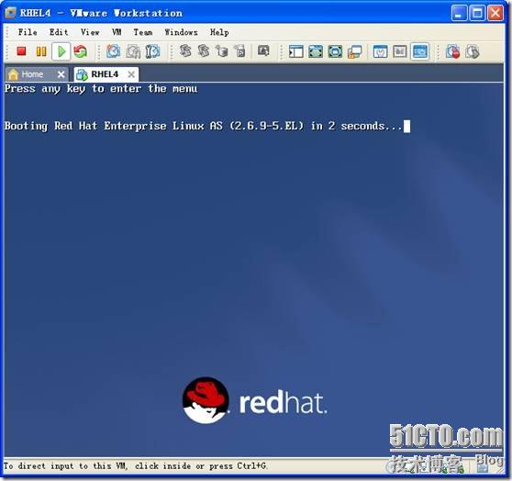The image size is (512, 481).
Task: Click the second gray team power icon
Action: [204, 51]
